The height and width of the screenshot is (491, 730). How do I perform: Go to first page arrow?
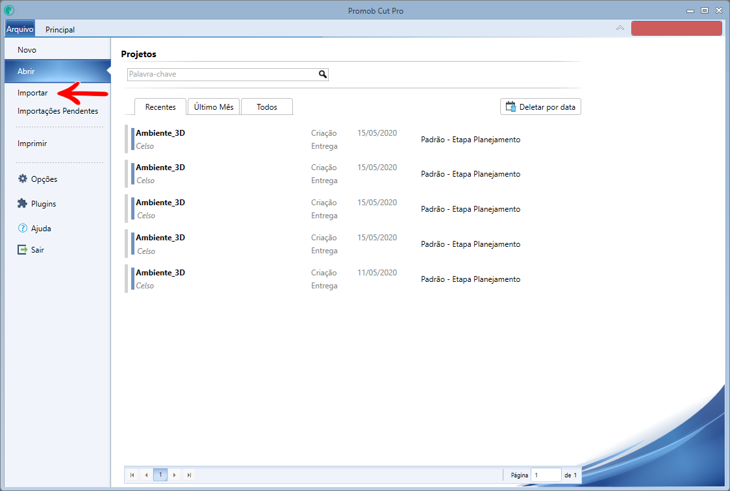tap(132, 475)
